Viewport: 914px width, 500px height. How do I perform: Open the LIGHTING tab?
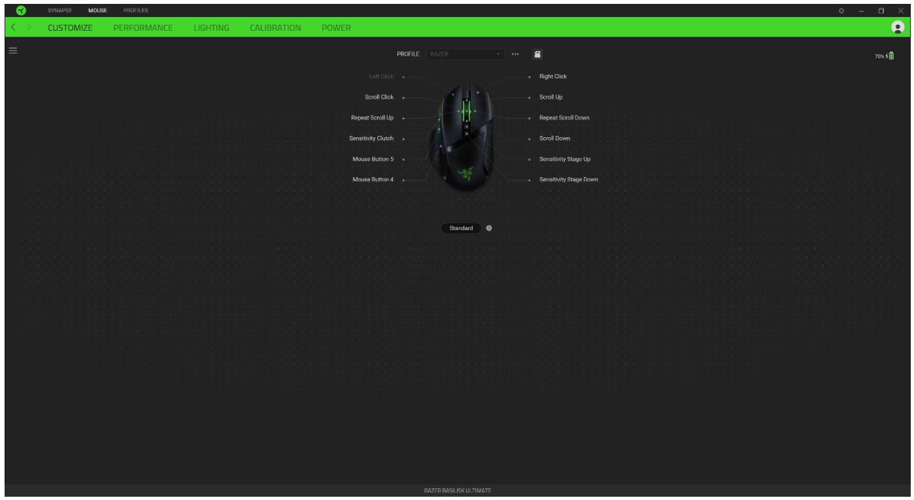coord(211,28)
